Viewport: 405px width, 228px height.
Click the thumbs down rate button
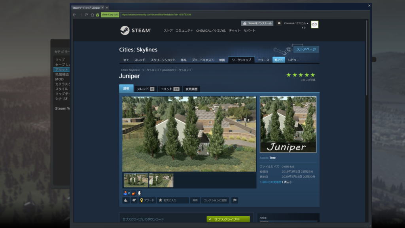134,200
